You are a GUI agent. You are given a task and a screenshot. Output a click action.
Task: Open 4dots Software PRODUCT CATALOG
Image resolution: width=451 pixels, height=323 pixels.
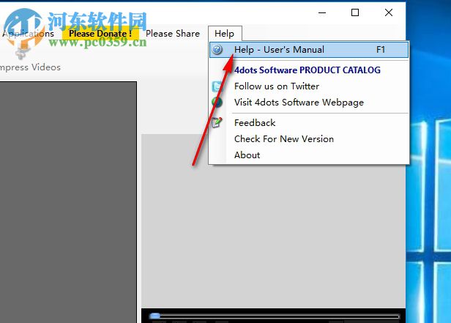pos(307,70)
